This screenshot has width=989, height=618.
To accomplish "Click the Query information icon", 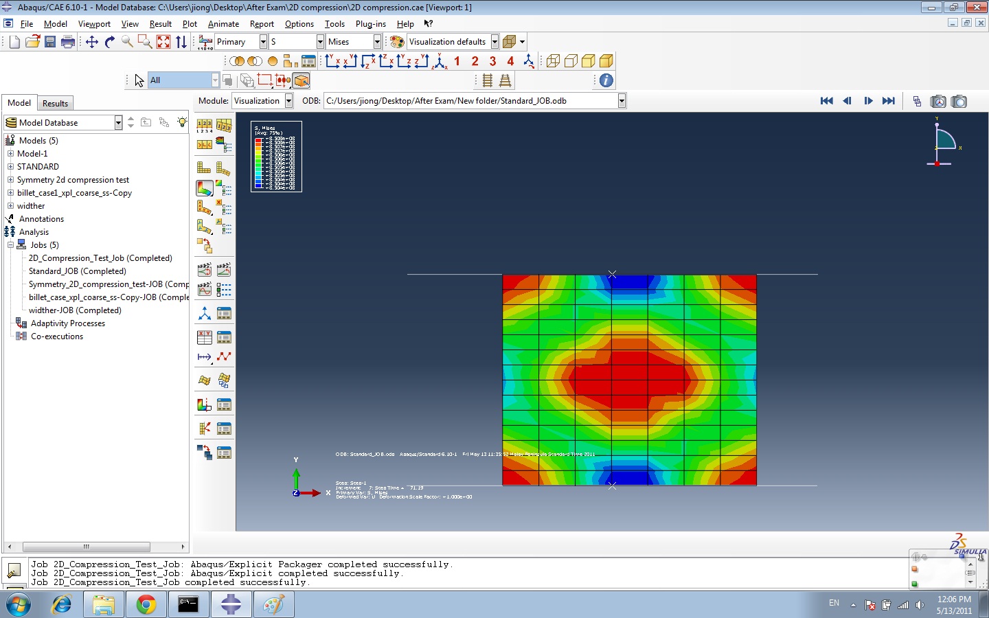I will [x=606, y=80].
